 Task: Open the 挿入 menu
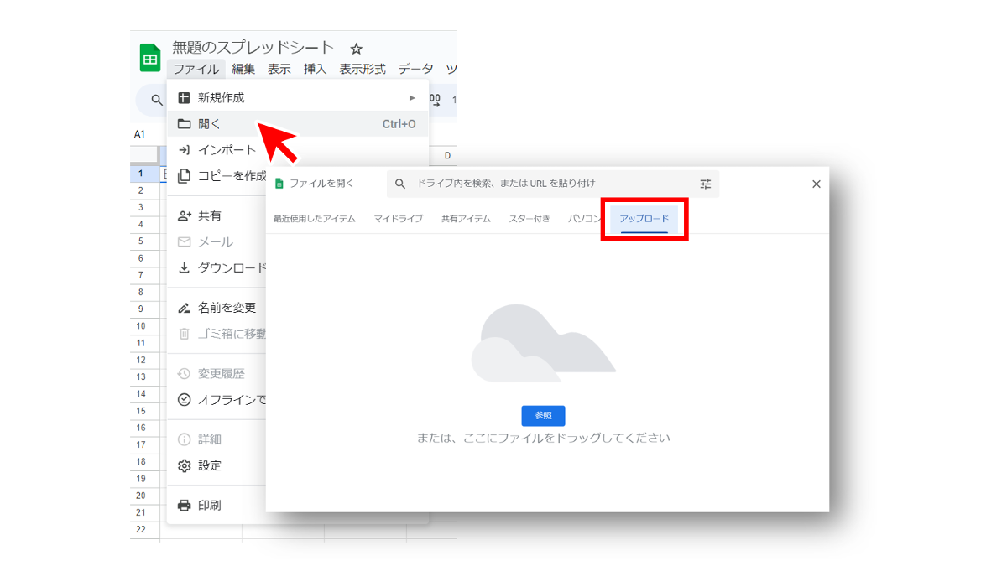[315, 70]
